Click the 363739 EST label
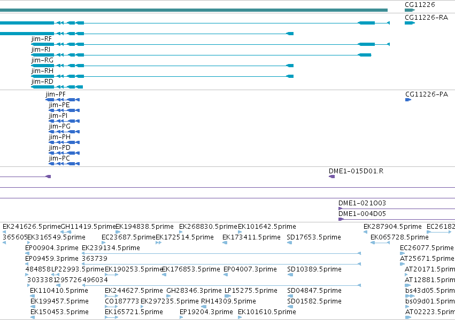455x320 pixels. click(95, 259)
